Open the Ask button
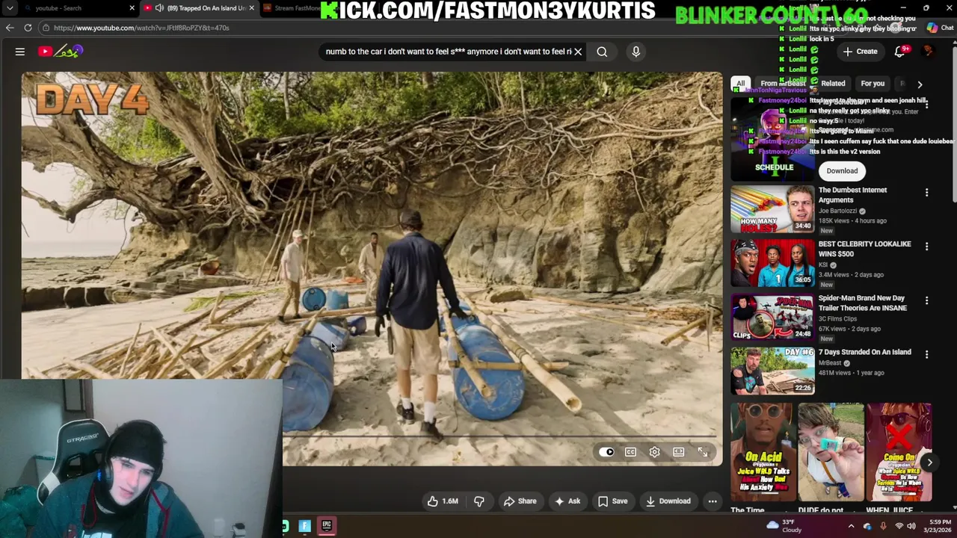 567,501
